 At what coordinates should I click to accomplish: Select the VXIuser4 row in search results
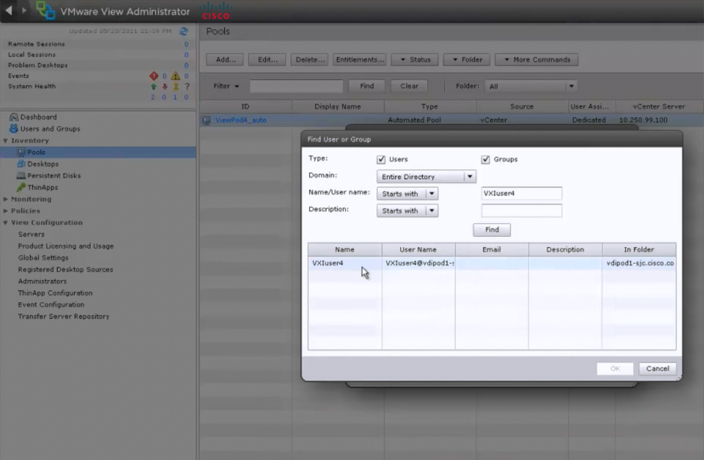[344, 262]
